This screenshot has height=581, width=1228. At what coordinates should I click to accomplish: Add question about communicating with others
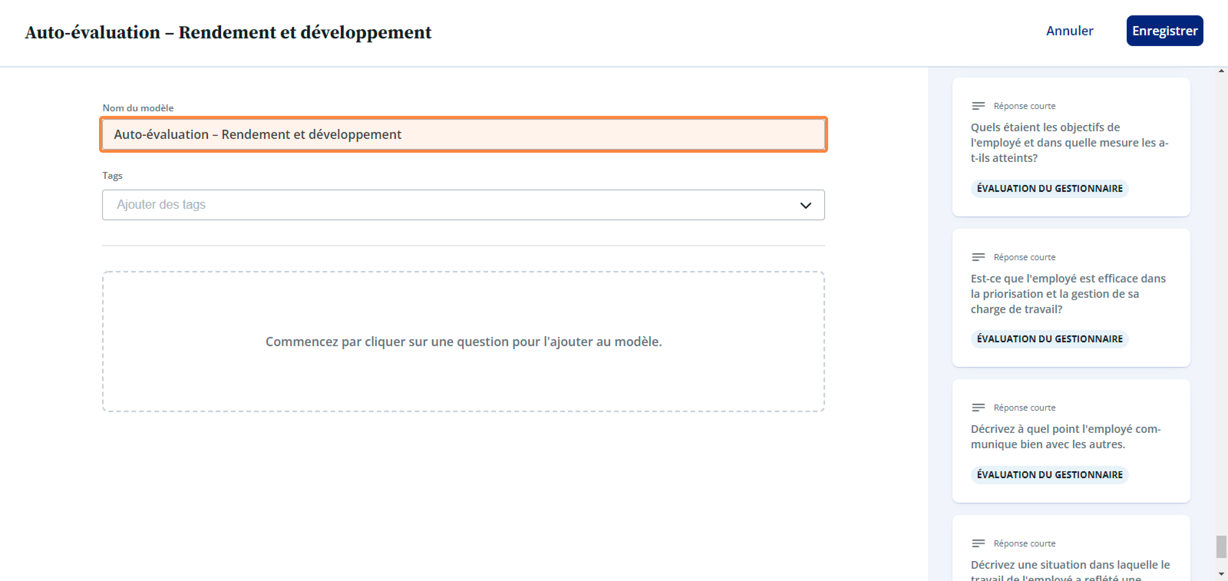[1071, 441]
